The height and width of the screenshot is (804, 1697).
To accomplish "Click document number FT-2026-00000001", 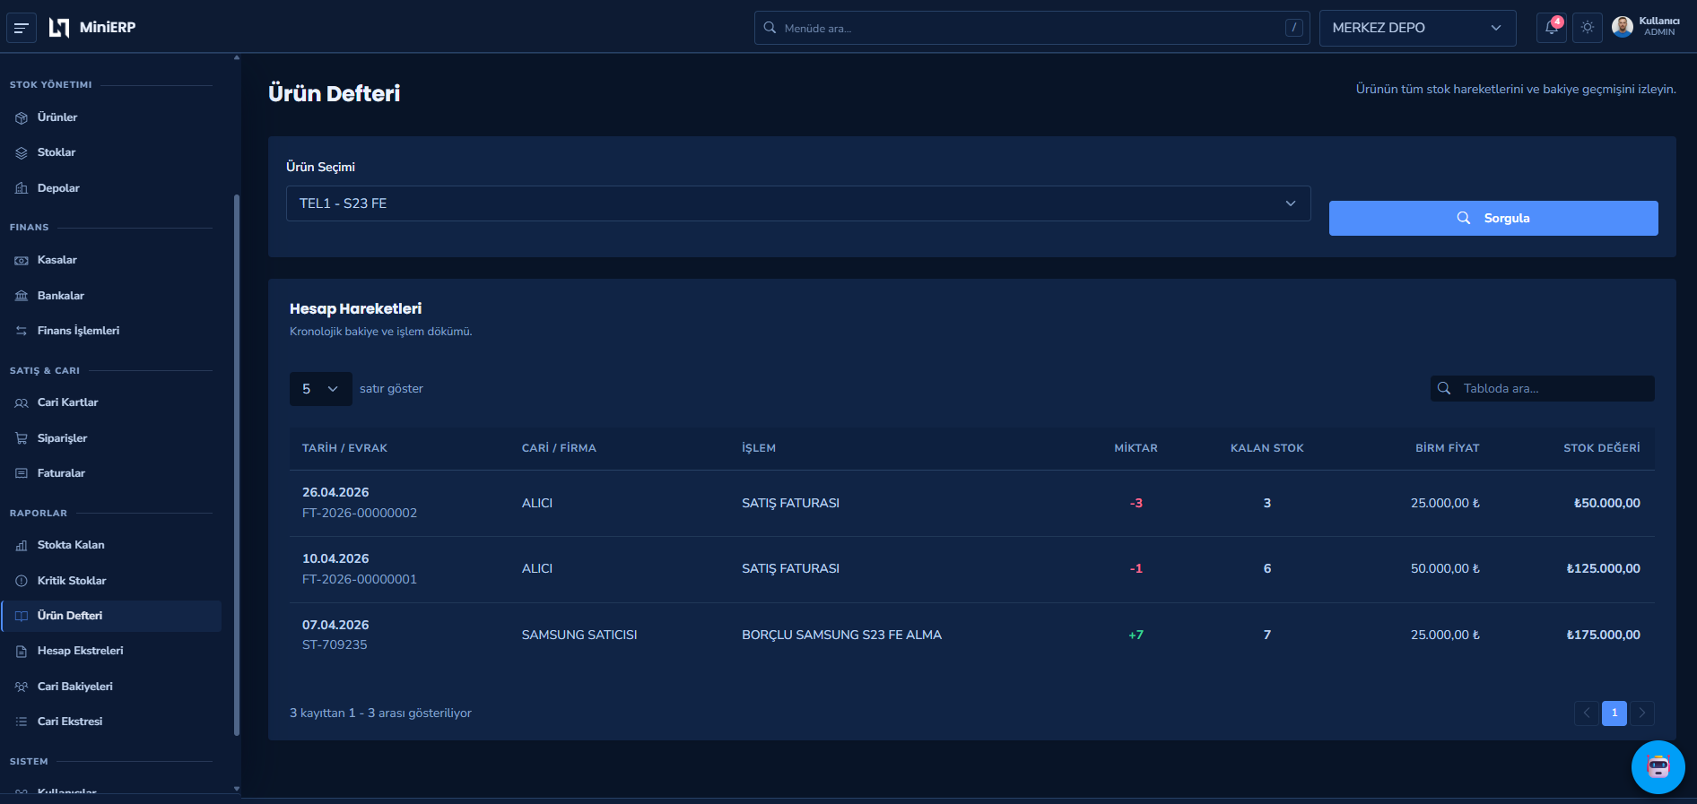I will pyautogui.click(x=360, y=580).
